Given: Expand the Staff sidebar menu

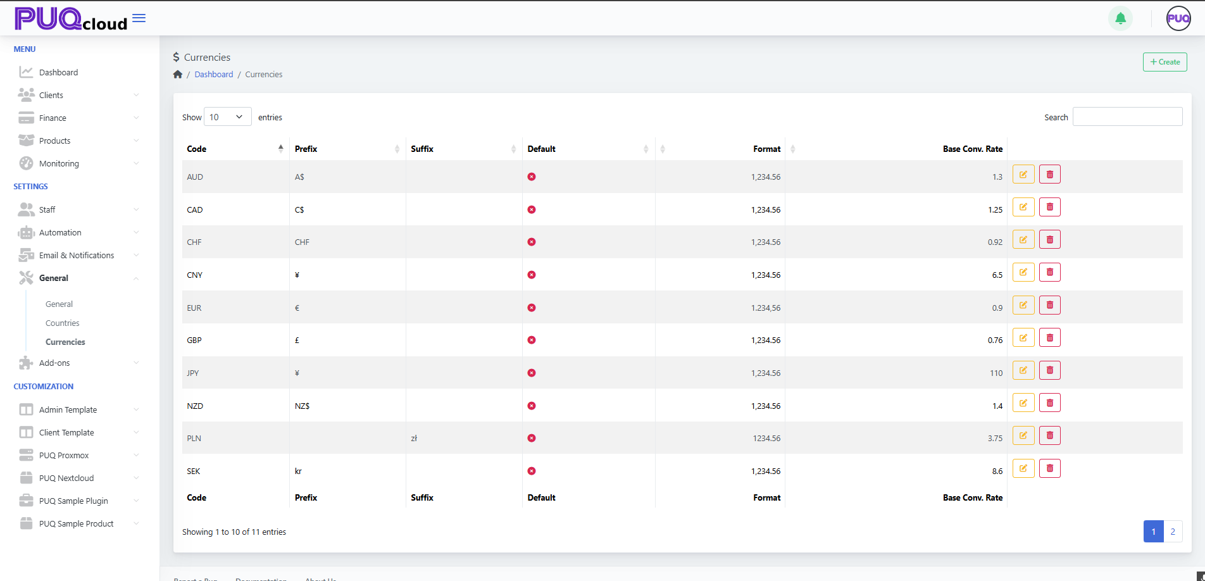Looking at the screenshot, I should click(x=78, y=209).
